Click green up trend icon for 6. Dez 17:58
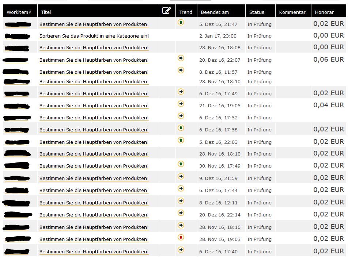352x261 pixels. (181, 128)
